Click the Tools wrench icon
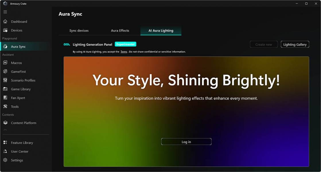 (5, 106)
